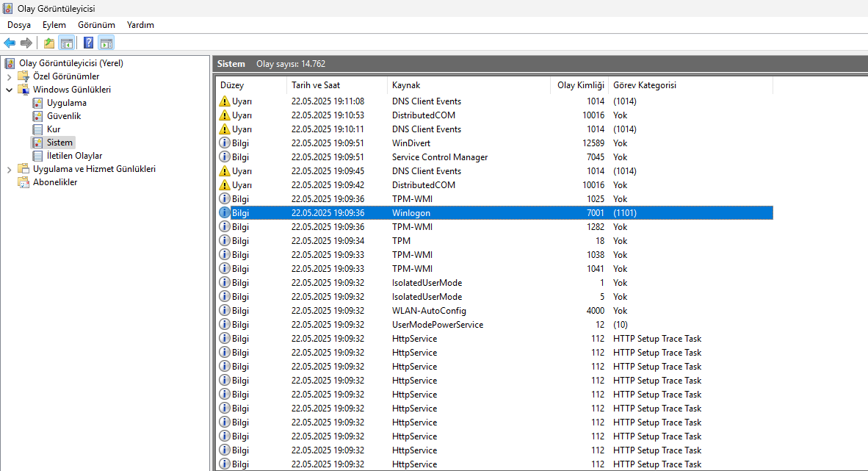Click info icon of WLAN-AutoConfig event

(x=224, y=310)
